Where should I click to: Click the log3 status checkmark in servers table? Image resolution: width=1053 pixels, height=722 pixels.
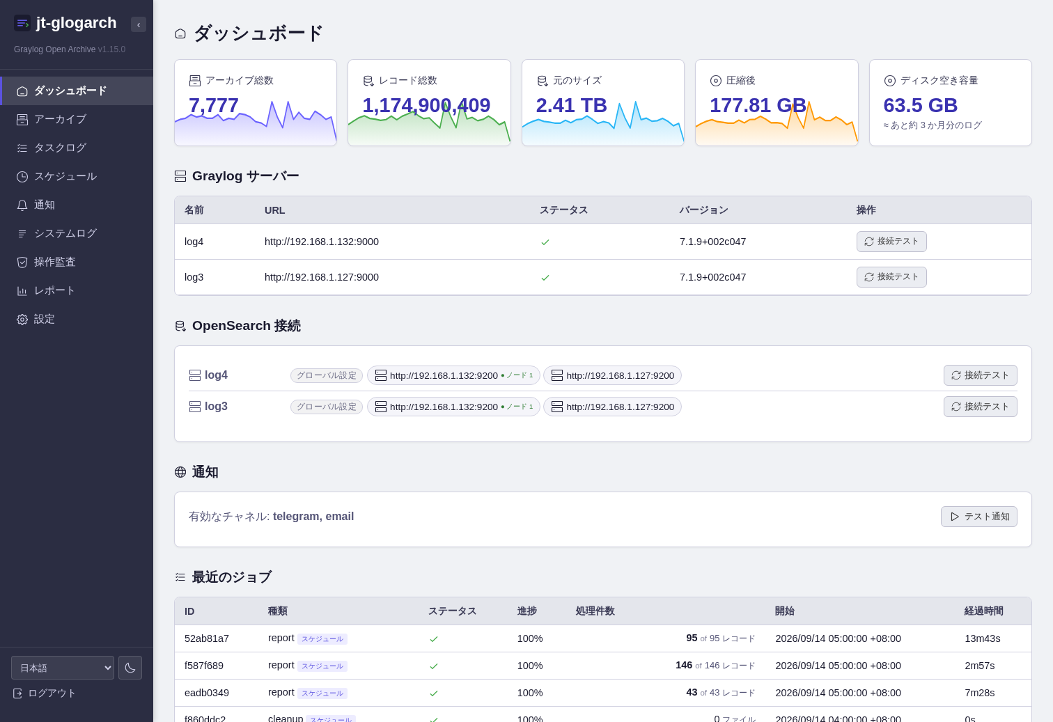545,278
